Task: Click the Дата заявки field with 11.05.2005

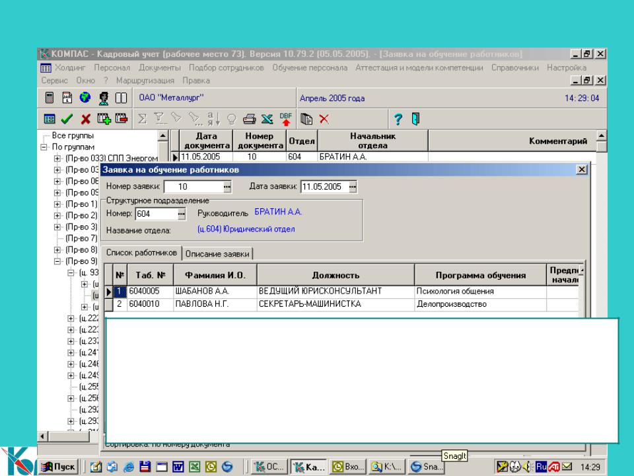Action: [325, 186]
